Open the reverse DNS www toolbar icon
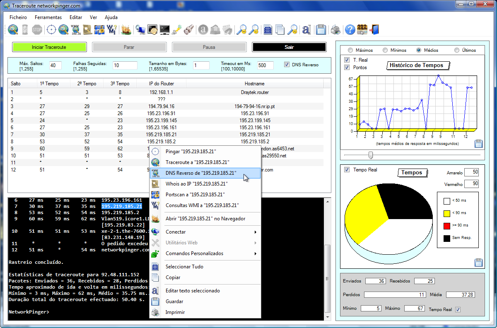Image resolution: width=497 pixels, height=328 pixels. pos(75,29)
